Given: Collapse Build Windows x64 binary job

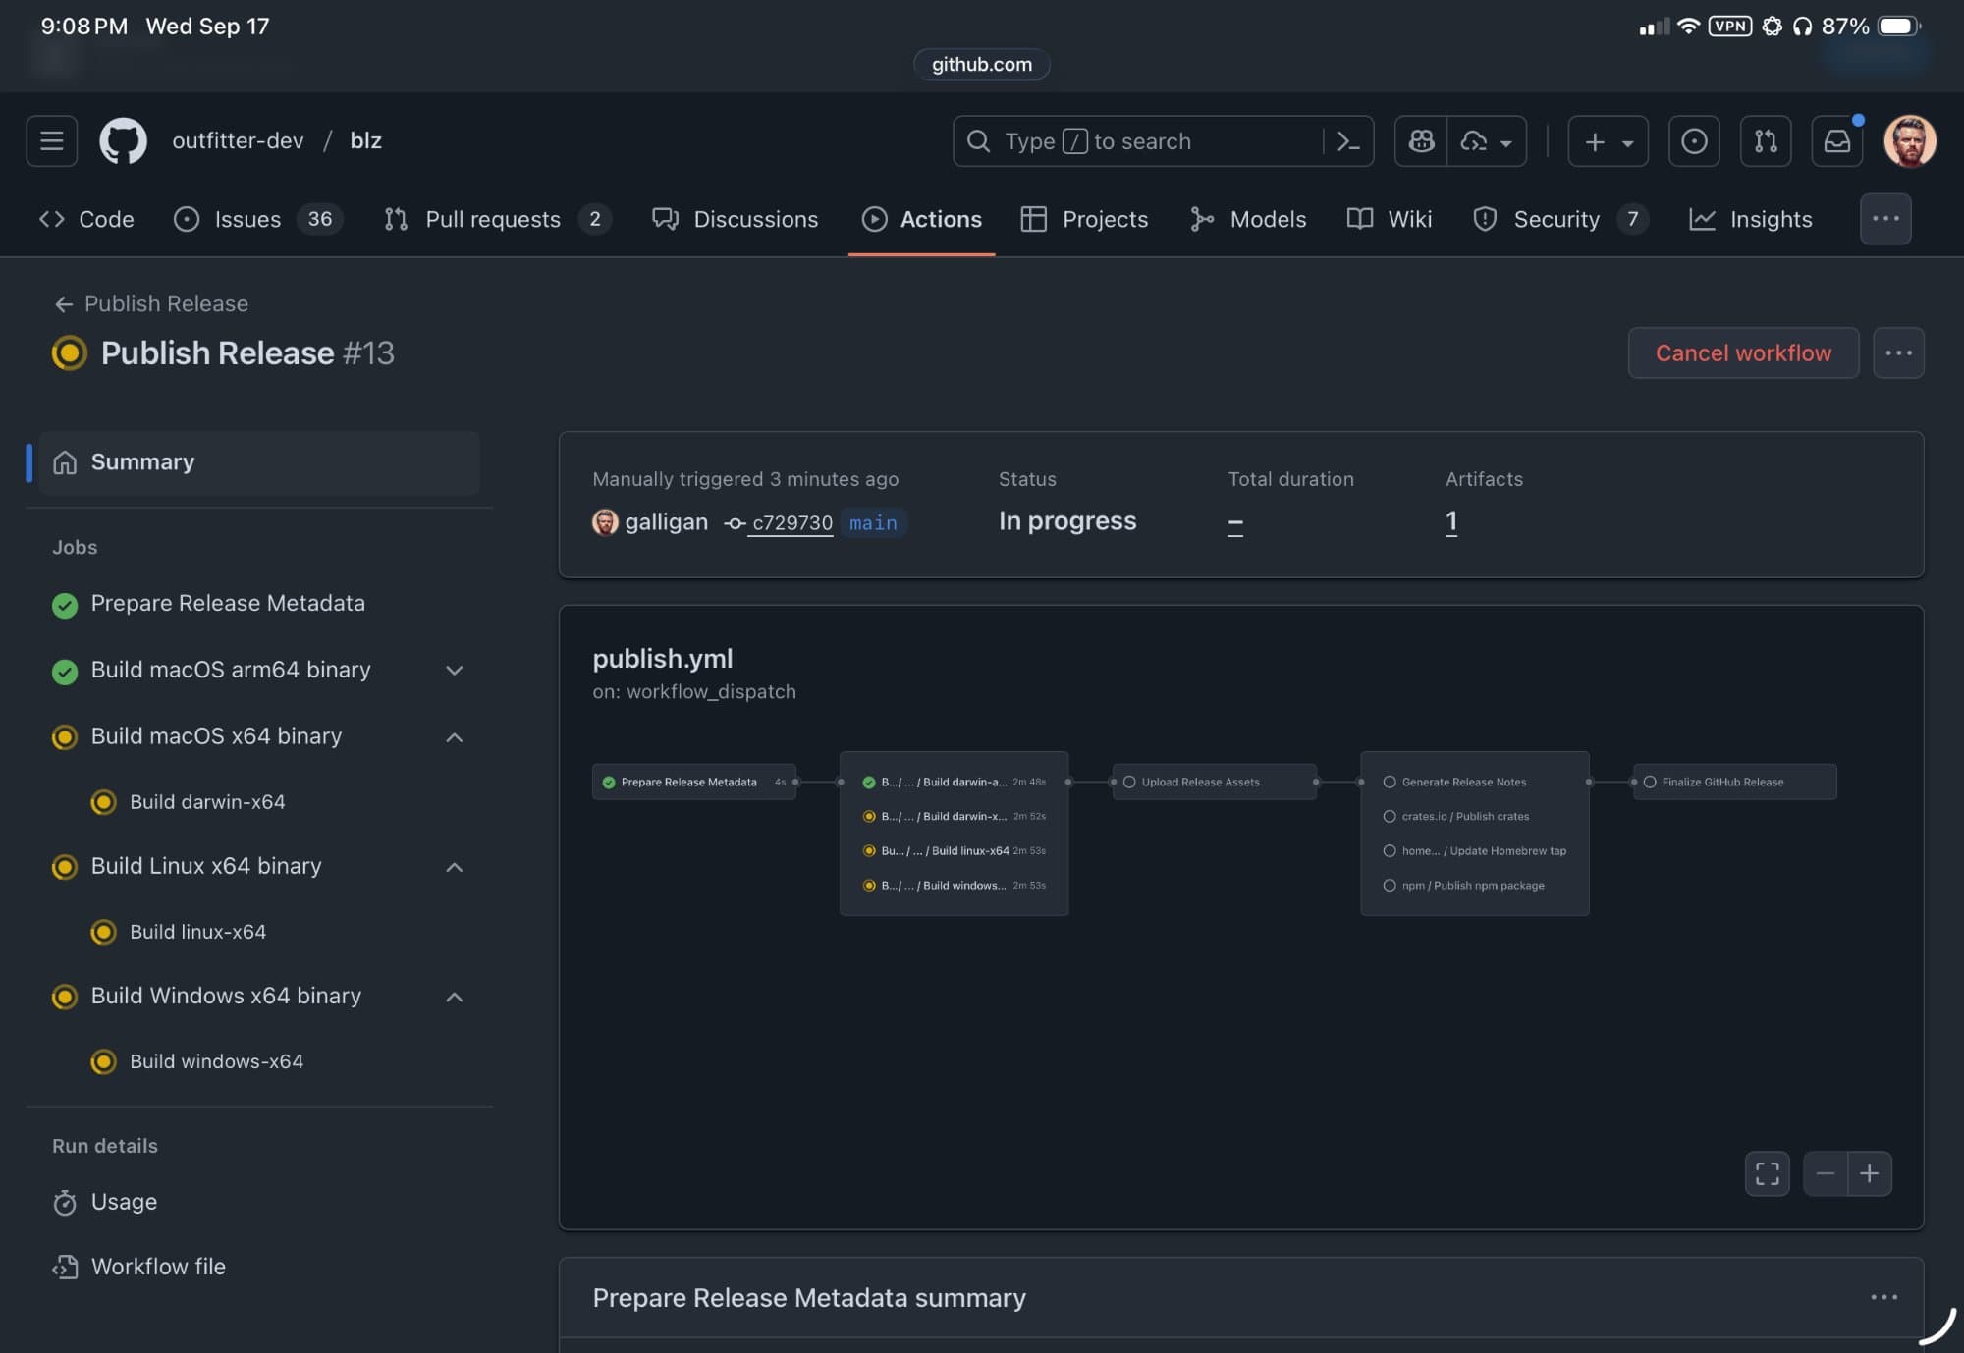Looking at the screenshot, I should [454, 997].
